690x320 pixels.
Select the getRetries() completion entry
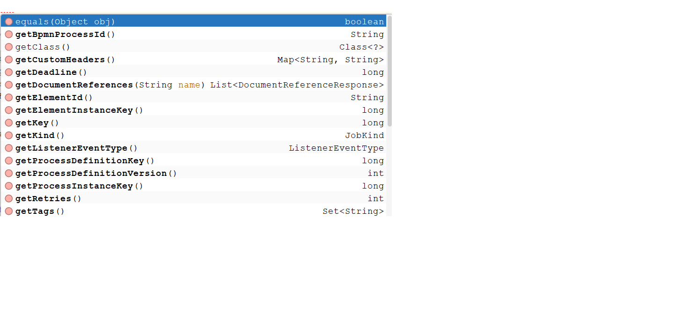48,199
